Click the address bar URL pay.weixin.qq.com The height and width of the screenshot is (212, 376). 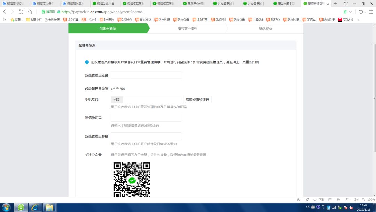click(x=102, y=12)
